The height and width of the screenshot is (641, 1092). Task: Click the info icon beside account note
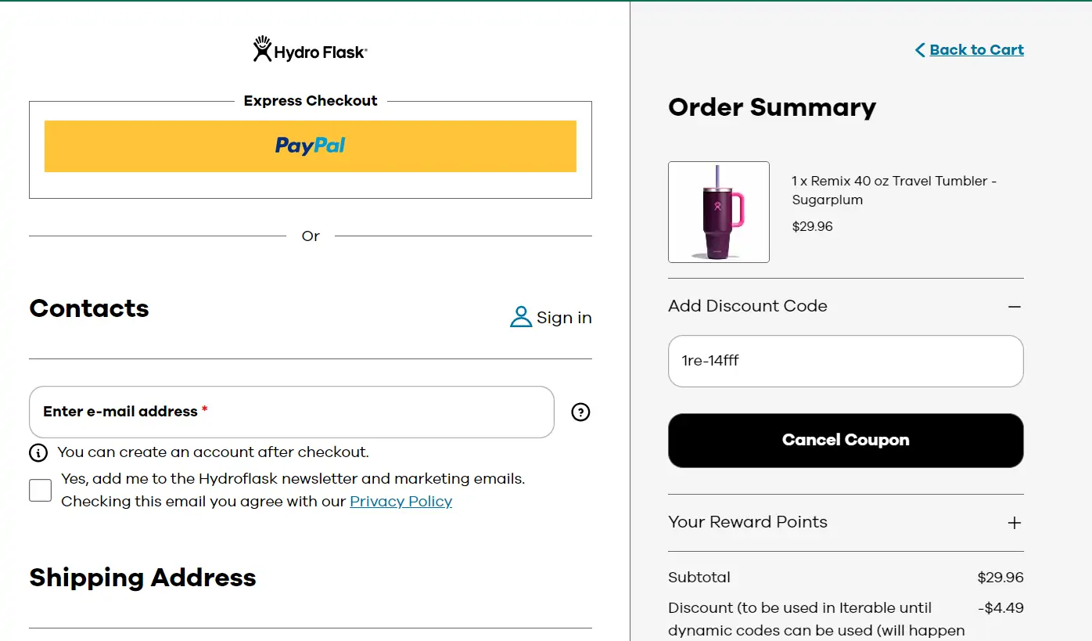[38, 452]
